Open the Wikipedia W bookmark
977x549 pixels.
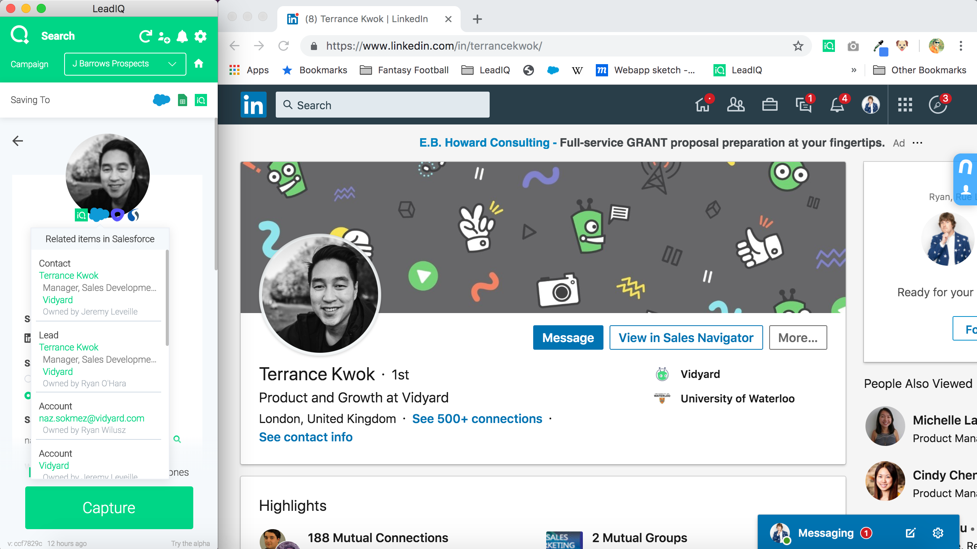point(577,70)
